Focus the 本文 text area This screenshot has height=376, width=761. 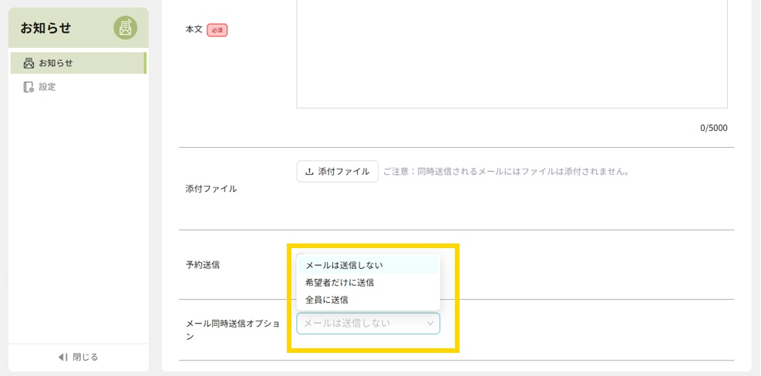[512, 54]
